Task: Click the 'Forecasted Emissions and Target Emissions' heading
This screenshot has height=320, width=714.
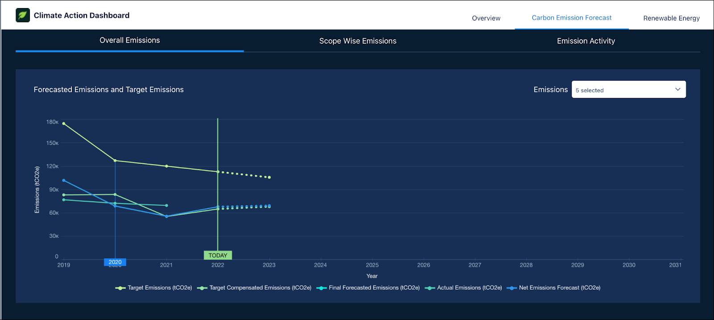Action: pyautogui.click(x=108, y=90)
